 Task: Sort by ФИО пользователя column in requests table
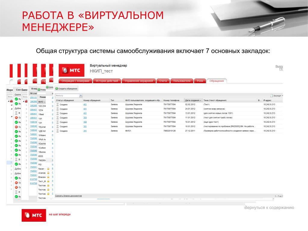tap(143, 100)
